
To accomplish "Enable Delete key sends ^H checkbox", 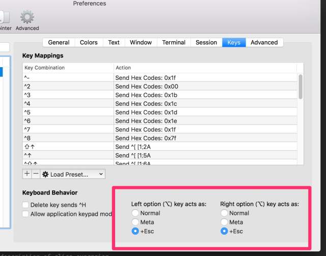I will pyautogui.click(x=26, y=205).
